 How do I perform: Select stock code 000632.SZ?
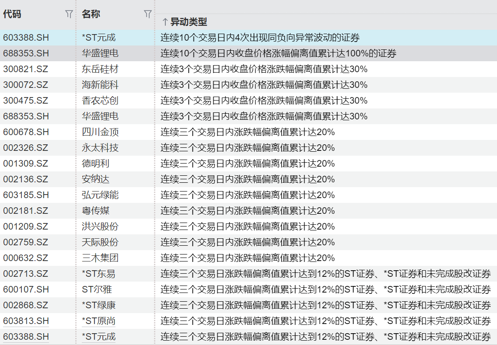(26, 258)
